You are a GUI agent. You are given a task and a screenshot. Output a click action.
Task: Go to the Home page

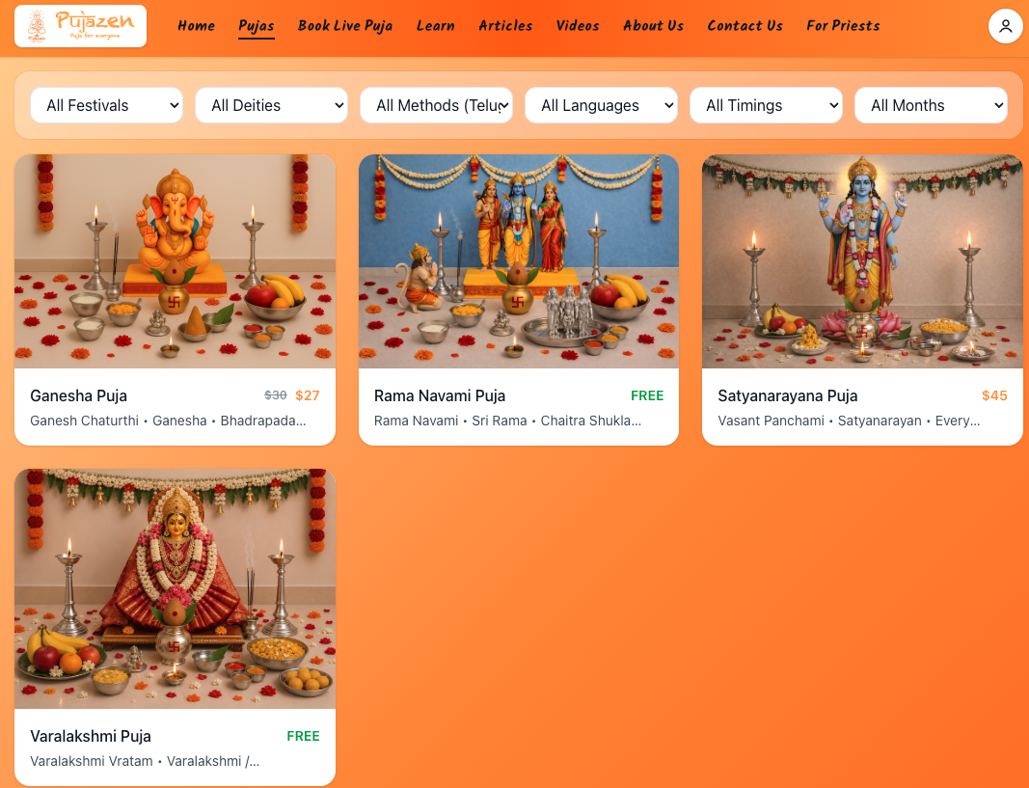196,26
